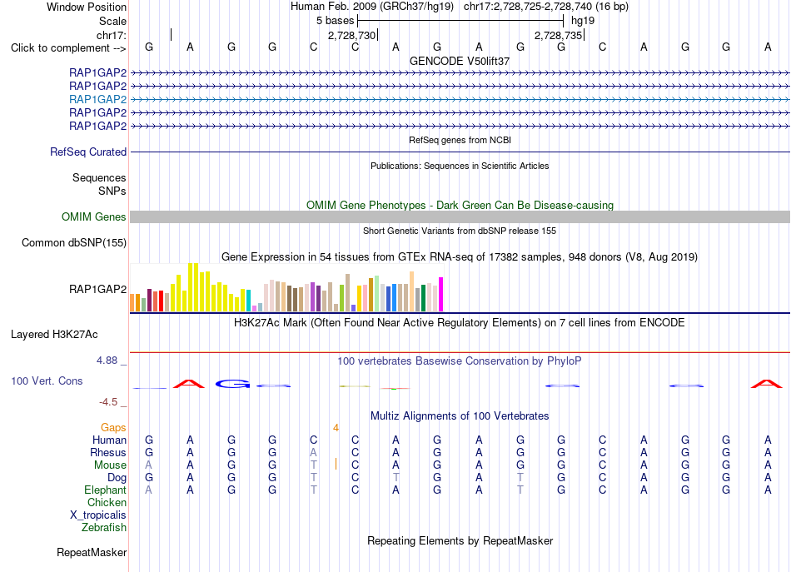Click the SNPs track label
The width and height of the screenshot is (791, 572).
tap(112, 191)
